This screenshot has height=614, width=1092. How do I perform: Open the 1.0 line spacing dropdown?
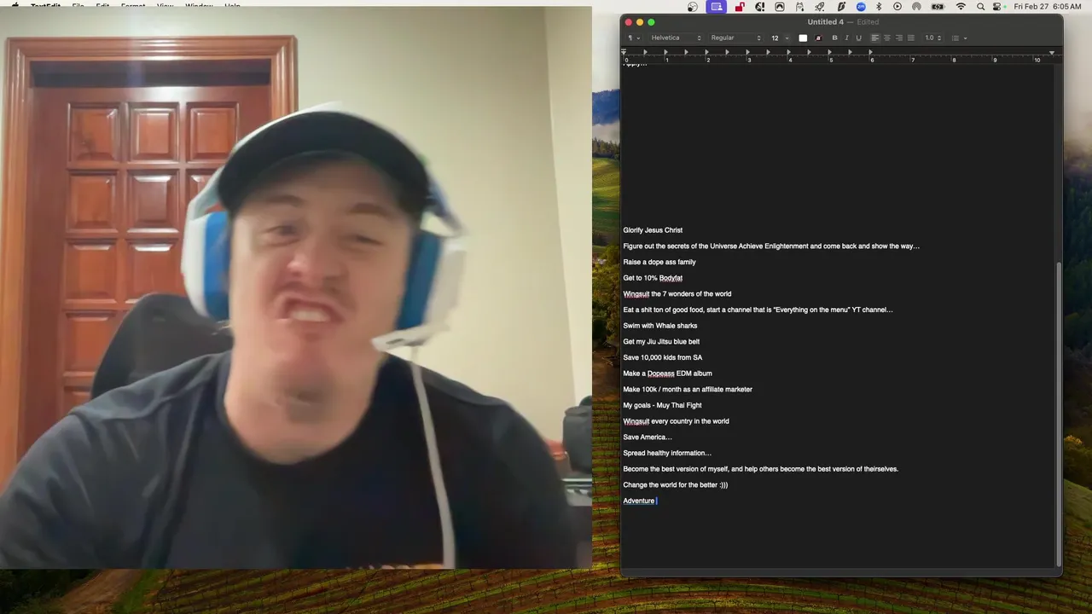pyautogui.click(x=933, y=38)
